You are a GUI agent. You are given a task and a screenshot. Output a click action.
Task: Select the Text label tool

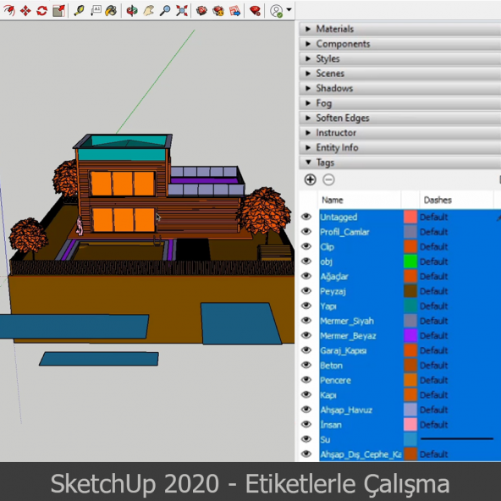[x=96, y=11]
